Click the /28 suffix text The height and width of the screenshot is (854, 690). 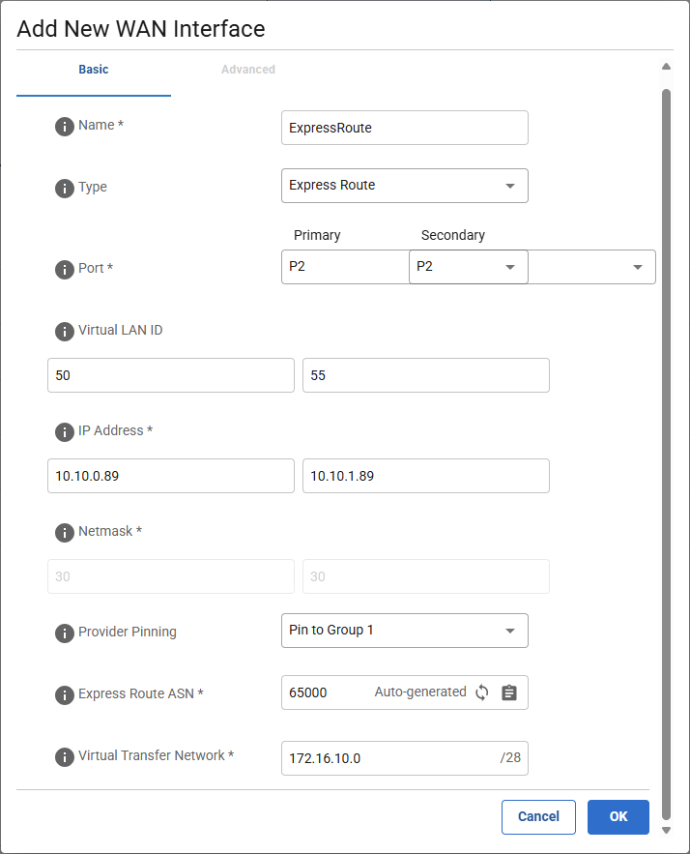tap(510, 757)
